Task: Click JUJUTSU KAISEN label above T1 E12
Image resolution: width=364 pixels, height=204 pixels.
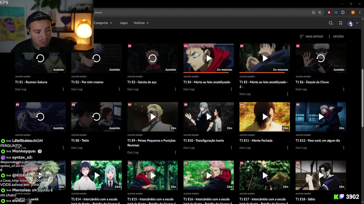Action: point(303,135)
